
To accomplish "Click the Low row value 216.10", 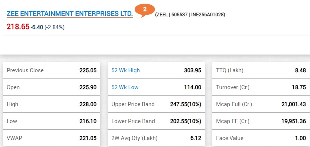I will pos(88,121).
